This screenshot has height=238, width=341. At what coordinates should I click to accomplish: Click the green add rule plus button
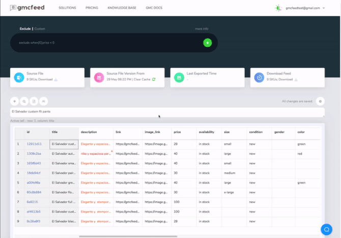point(207,43)
